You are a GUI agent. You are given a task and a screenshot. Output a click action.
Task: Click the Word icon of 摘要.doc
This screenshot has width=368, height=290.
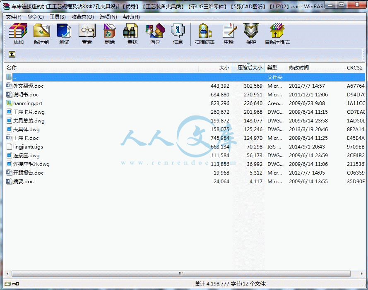pyautogui.click(x=9, y=181)
